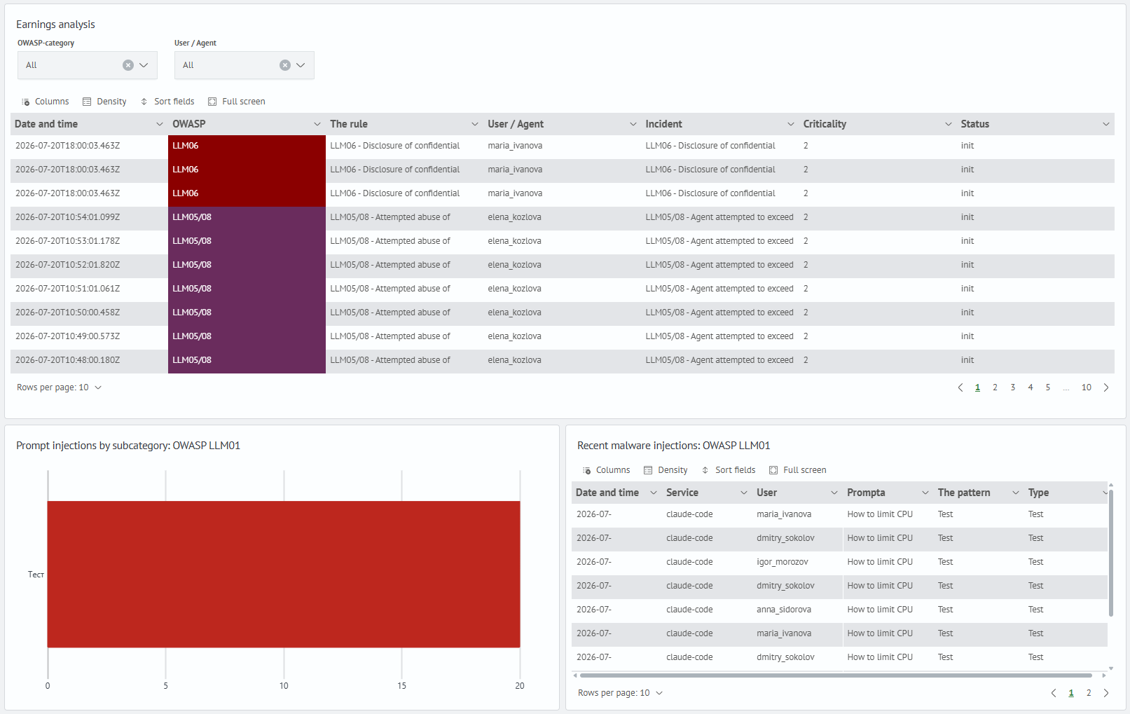Open Criticality column header menu

tap(949, 124)
